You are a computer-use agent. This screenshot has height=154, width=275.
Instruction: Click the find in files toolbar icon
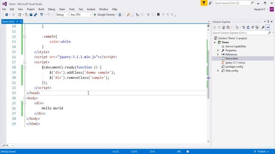[x=128, y=15]
